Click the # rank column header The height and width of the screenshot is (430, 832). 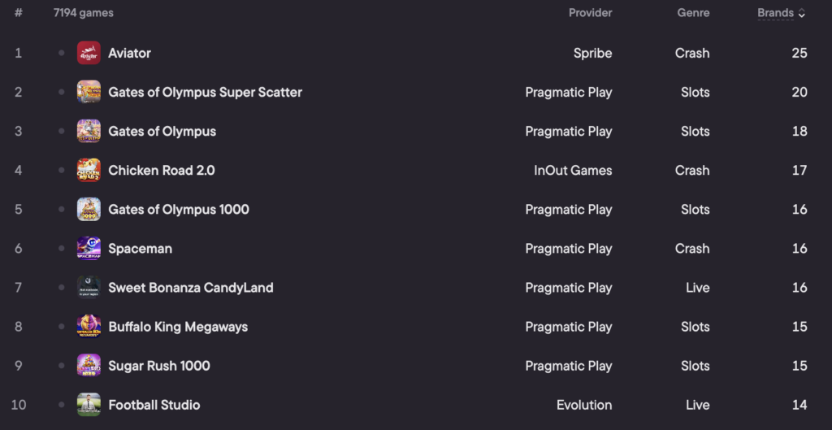point(19,13)
